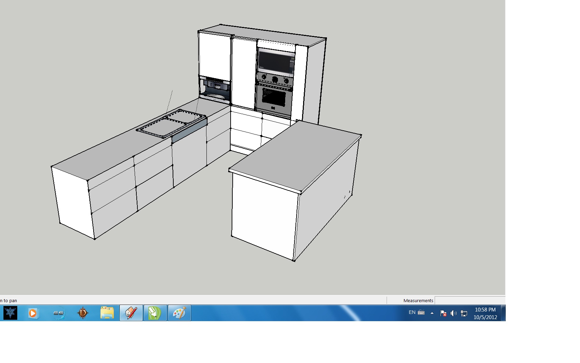This screenshot has width=580, height=363.
Task: Click the Show Desktop strip
Action: pos(503,313)
